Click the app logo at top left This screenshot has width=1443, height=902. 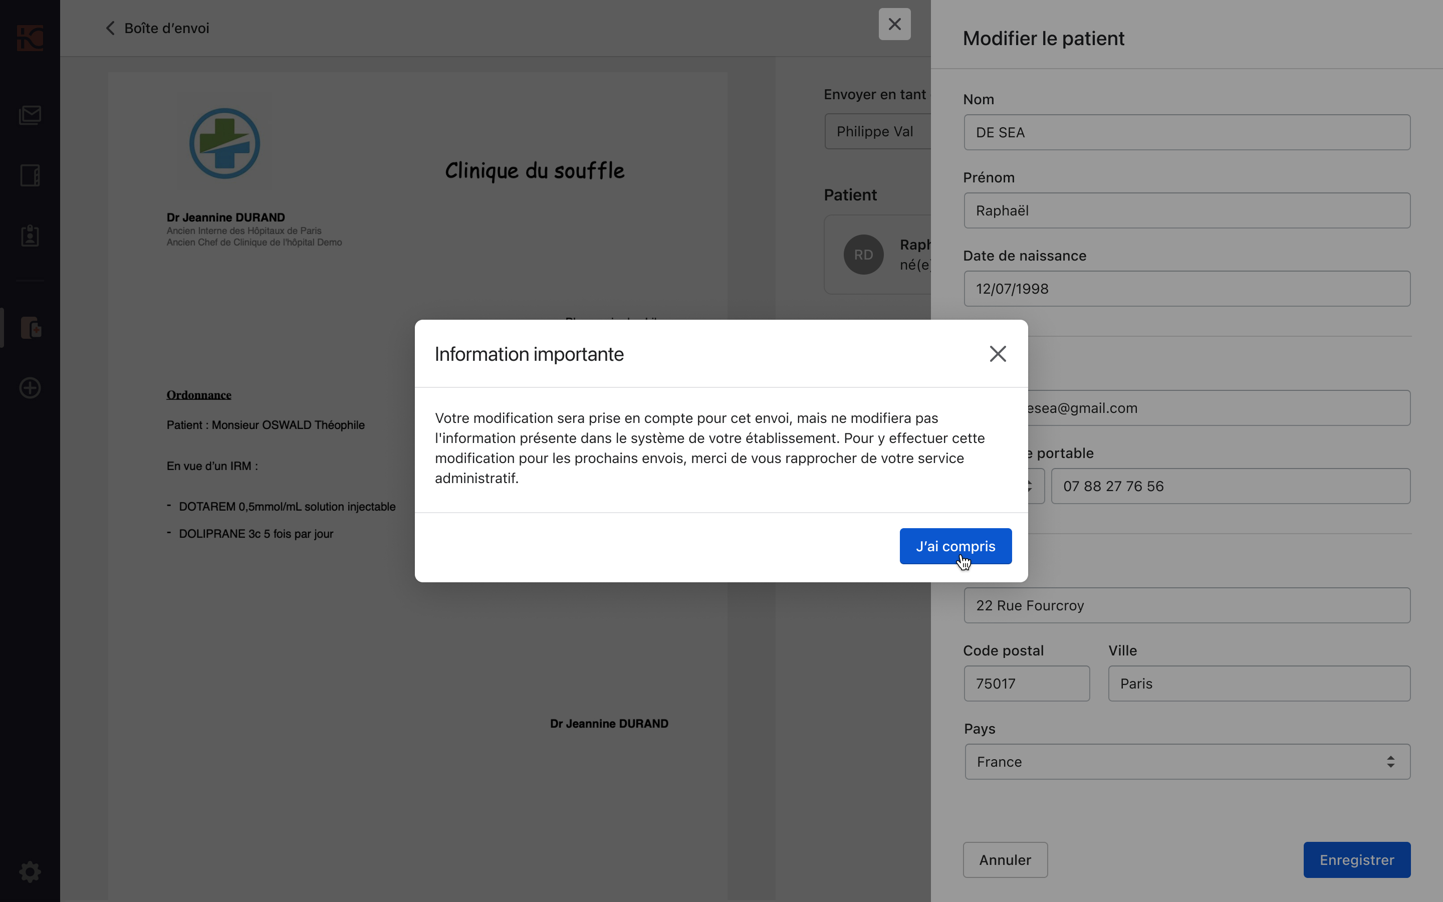[x=30, y=38]
